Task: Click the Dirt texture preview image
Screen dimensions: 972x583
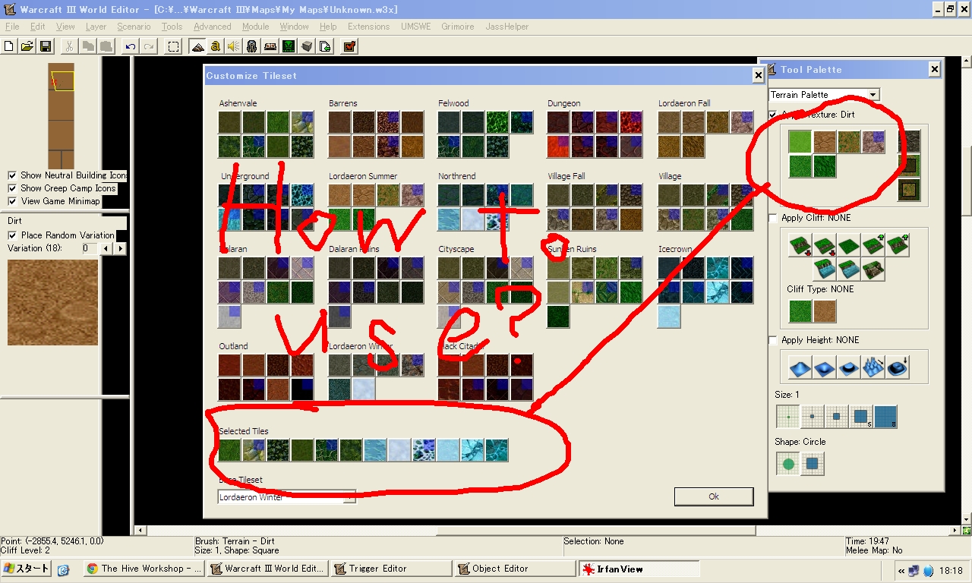Action: (x=52, y=302)
